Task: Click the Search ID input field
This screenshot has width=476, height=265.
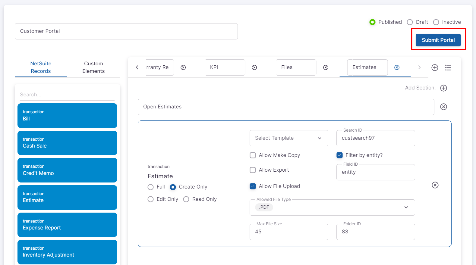Action: [375, 138]
